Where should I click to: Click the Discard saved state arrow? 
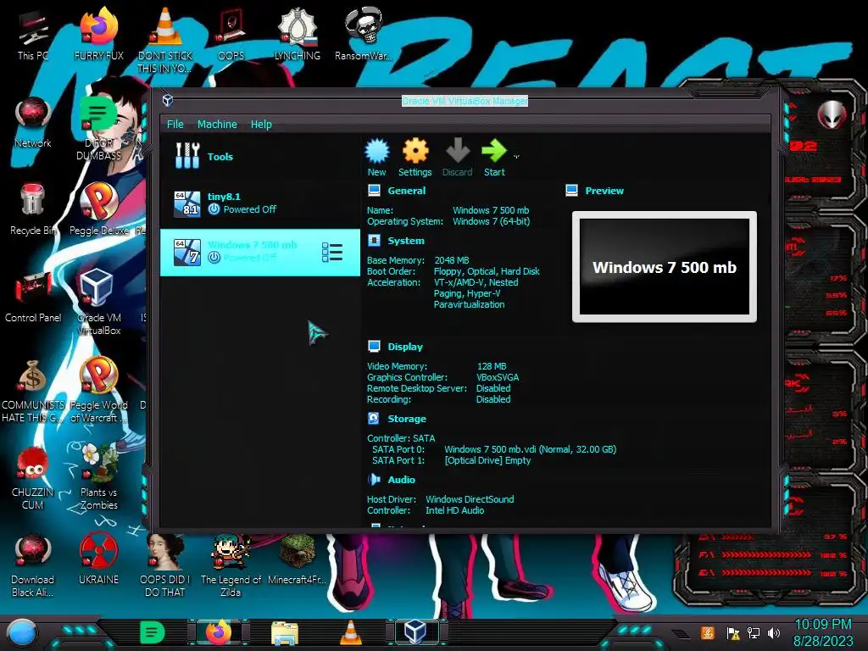click(457, 157)
